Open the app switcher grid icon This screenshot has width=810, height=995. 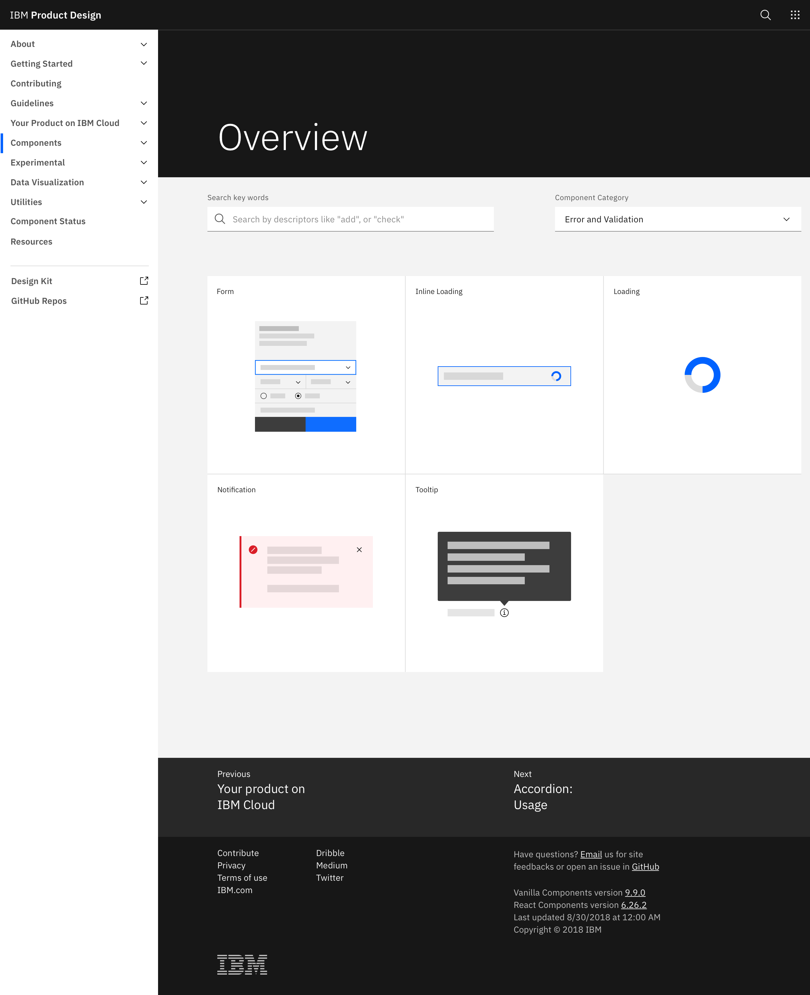point(795,15)
